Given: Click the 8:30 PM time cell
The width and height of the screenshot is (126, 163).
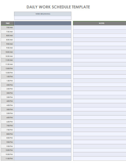Looking at the screenshot, I should pos(7,138).
